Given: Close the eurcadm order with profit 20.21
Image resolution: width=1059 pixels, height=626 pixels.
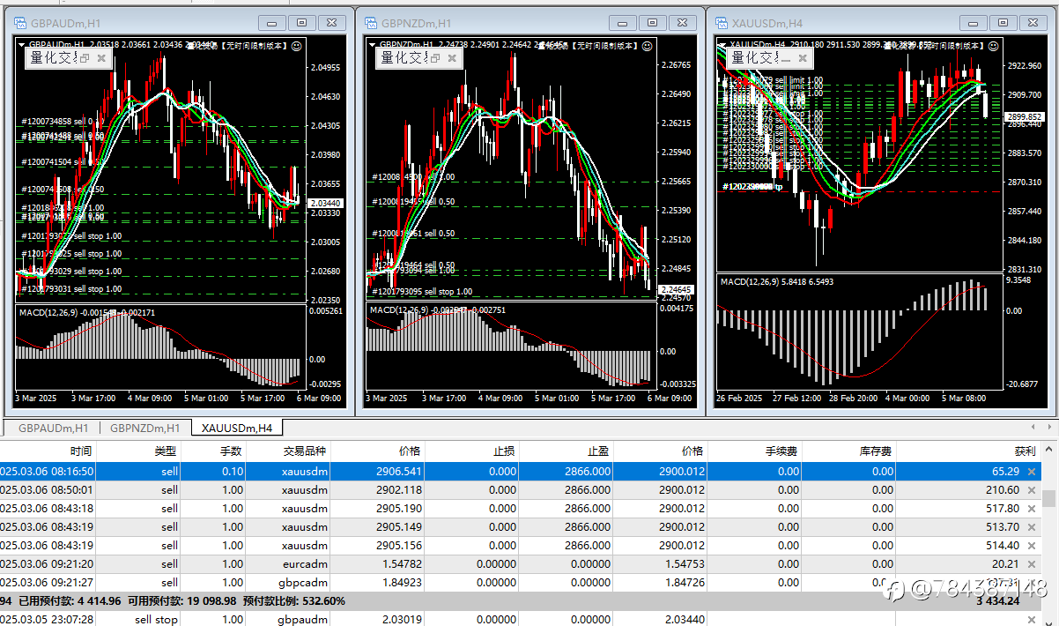Looking at the screenshot, I should coord(1032,564).
